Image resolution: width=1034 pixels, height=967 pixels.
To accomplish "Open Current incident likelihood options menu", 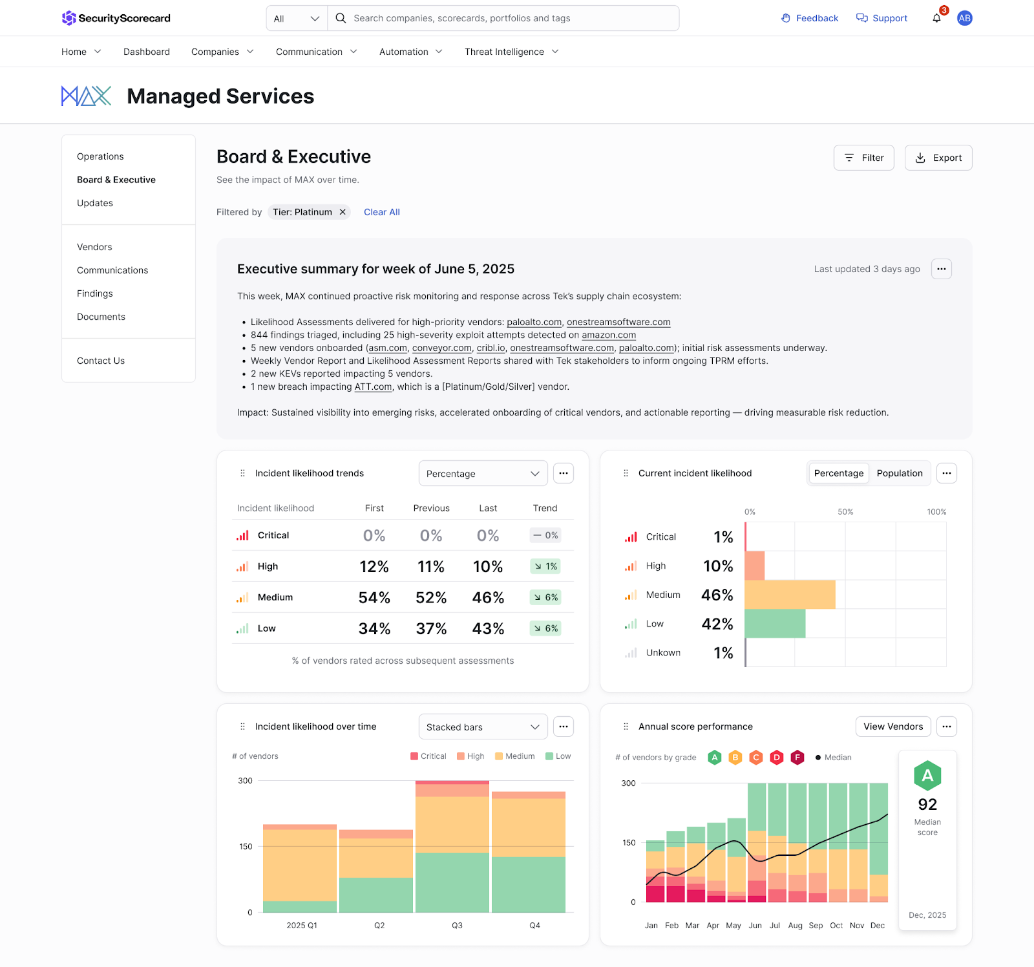I will [x=946, y=473].
